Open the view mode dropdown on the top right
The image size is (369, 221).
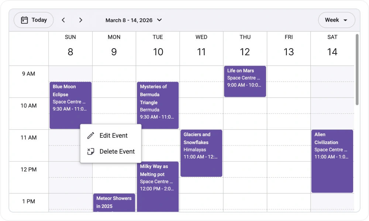[x=337, y=20]
